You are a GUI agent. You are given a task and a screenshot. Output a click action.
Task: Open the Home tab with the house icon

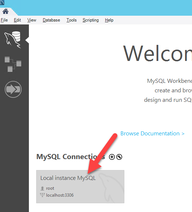tap(5, 12)
